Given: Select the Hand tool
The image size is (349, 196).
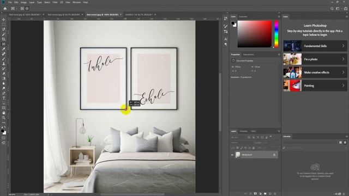Looking at the screenshot, I should 4,113.
